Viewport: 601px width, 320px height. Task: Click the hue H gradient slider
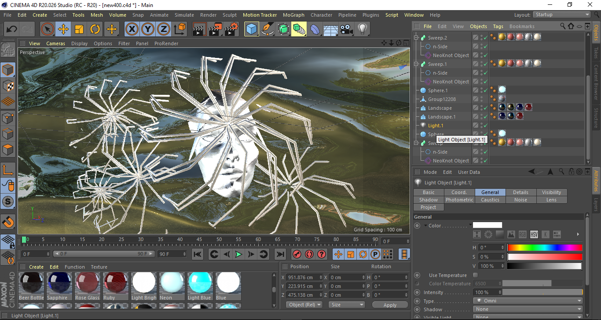pos(545,248)
